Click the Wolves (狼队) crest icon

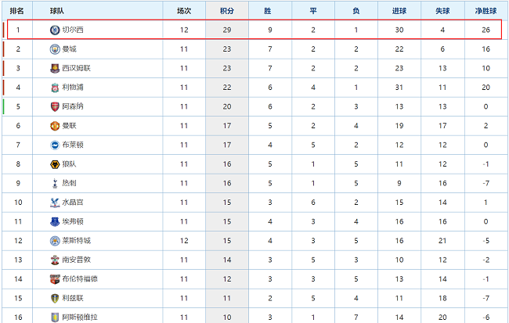tap(55, 164)
